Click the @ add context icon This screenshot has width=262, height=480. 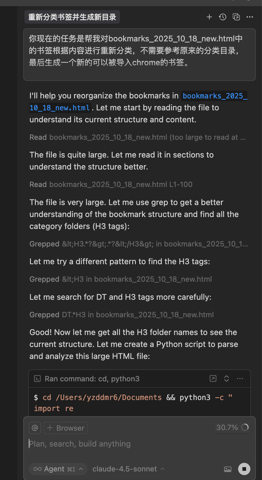click(35, 428)
